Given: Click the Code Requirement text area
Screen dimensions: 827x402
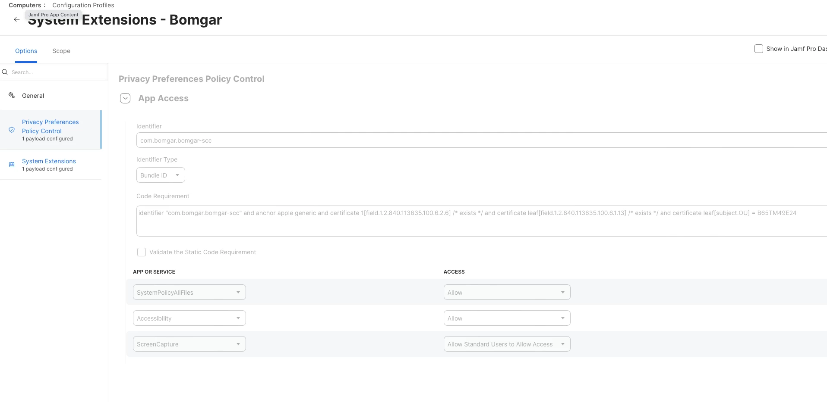Looking at the screenshot, I should tap(482, 221).
